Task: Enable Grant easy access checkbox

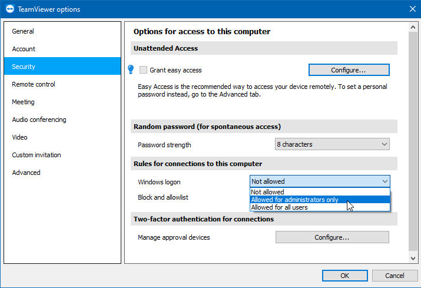Action: (144, 70)
